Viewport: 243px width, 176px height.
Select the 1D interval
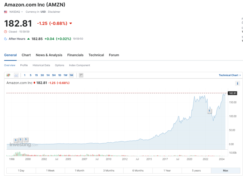coord(60,75)
